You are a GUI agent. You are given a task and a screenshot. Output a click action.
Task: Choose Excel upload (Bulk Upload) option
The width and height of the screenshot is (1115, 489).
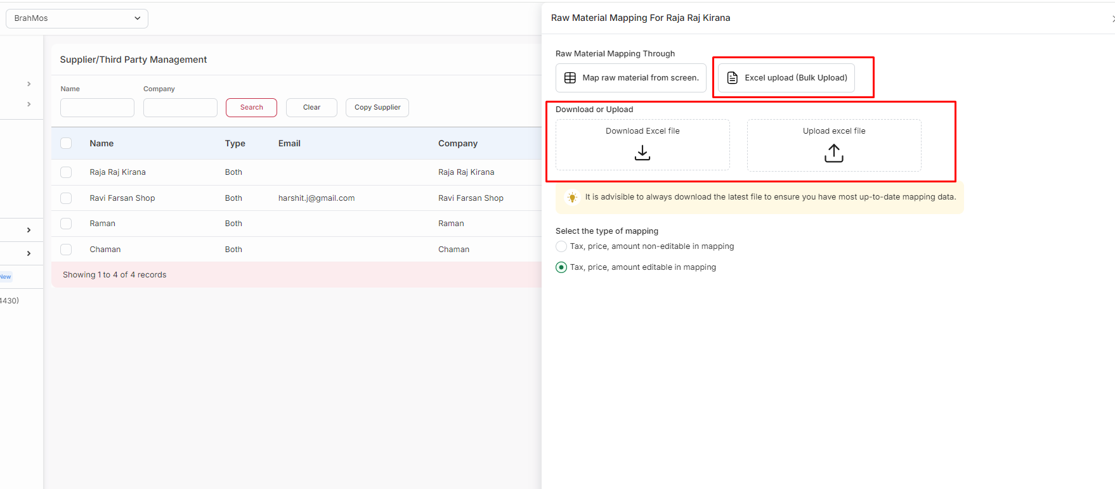pyautogui.click(x=786, y=78)
